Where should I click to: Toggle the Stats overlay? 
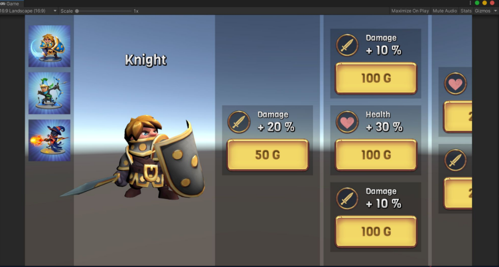(466, 11)
